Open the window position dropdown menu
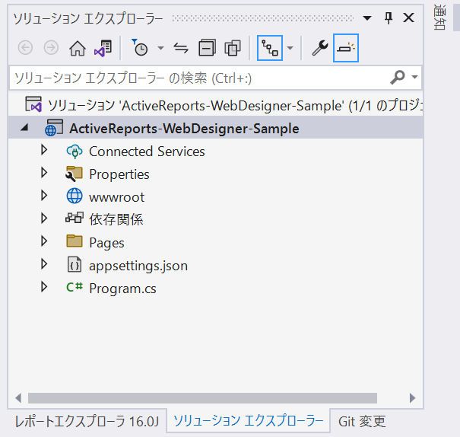460x437 pixels. 367,18
